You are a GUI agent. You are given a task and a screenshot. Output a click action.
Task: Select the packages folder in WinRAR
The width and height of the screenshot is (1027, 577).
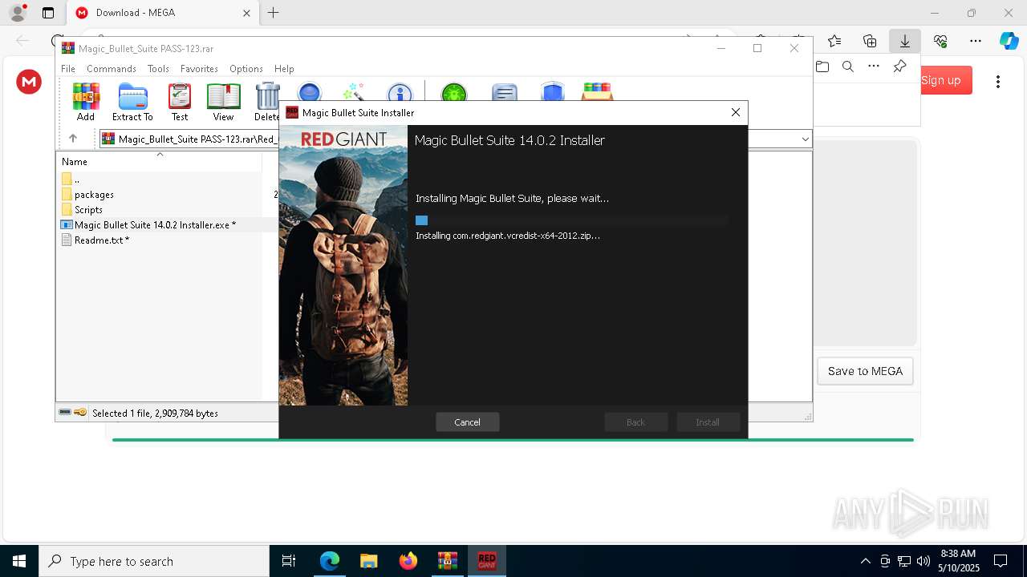tap(94, 195)
